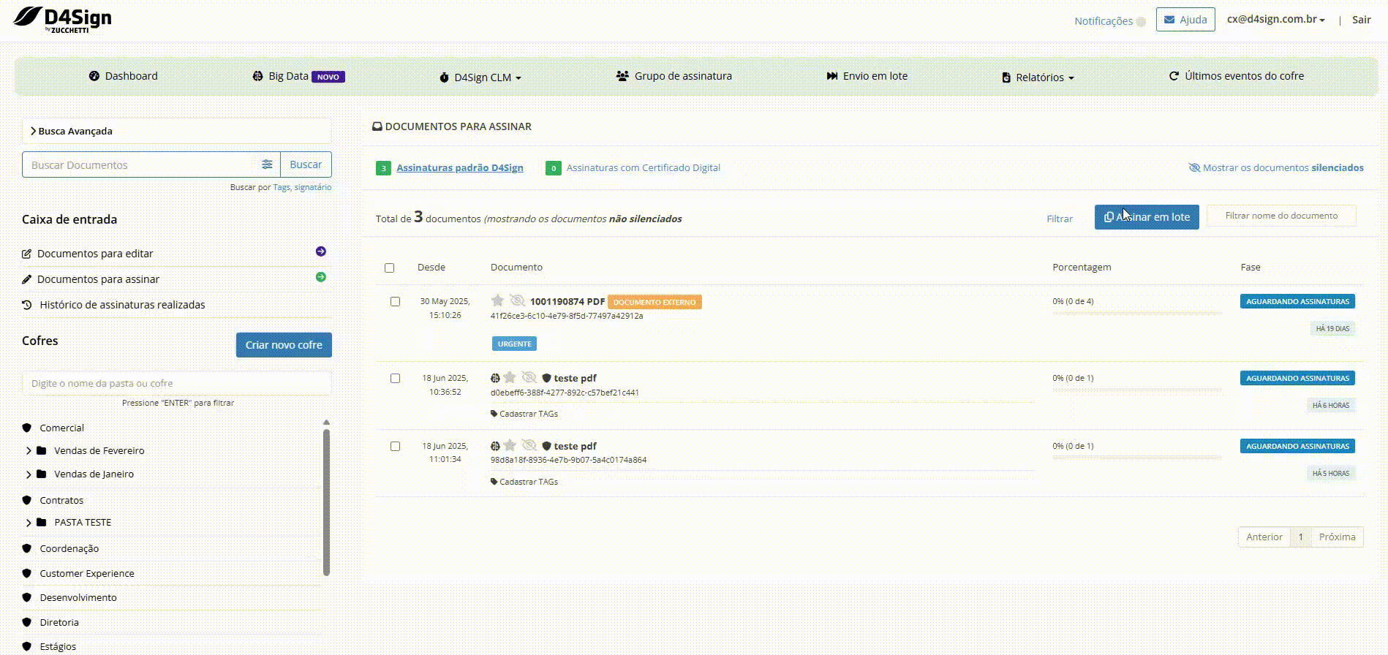The height and width of the screenshot is (655, 1388).
Task: Click the PASTA TESTE folder icon
Action: 42,522
